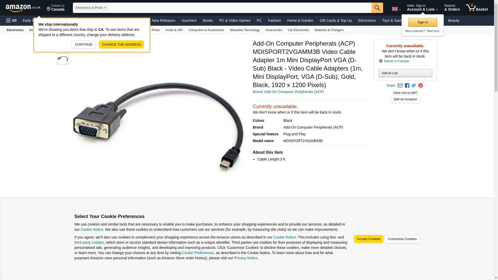The height and width of the screenshot is (280, 498).
Task: Click Customise Cookies button
Action: pos(402,239)
